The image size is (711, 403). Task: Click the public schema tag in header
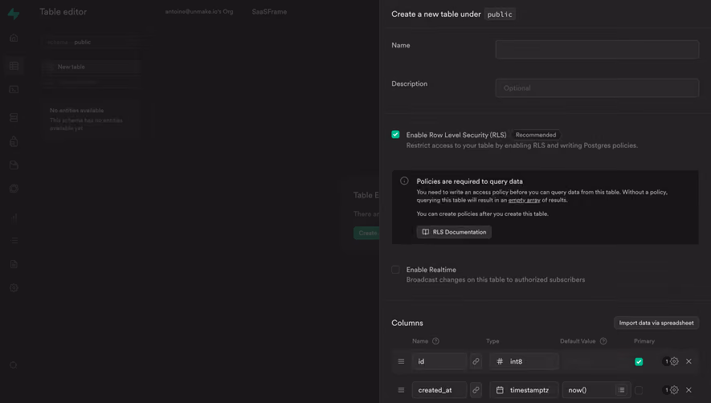tap(500, 14)
